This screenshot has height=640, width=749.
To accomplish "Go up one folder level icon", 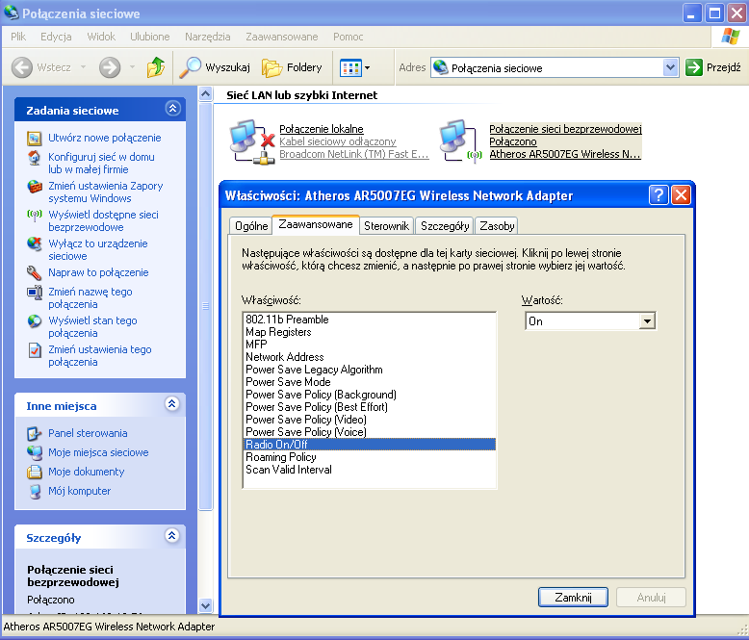I will [x=156, y=67].
